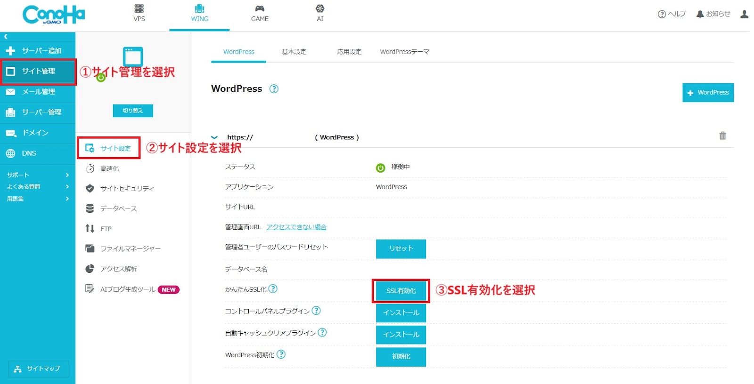Click help icon beside かんたんSSL化
Screen dimensions: 754x384
pyautogui.click(x=273, y=288)
